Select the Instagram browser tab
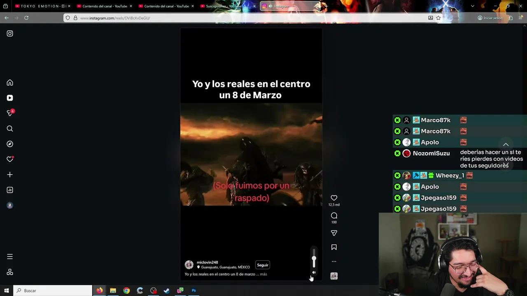527x296 pixels. pyautogui.click(x=290, y=6)
